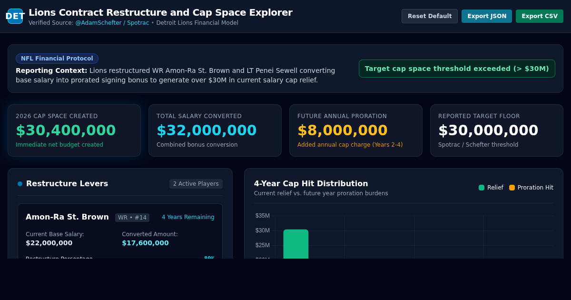
Task: Click the blue dot beside Restructure Levers
Action: pyautogui.click(x=20, y=184)
